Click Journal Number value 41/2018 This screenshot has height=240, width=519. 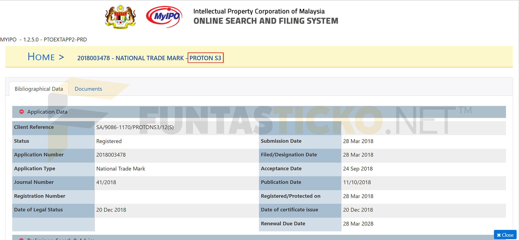pyautogui.click(x=106, y=182)
